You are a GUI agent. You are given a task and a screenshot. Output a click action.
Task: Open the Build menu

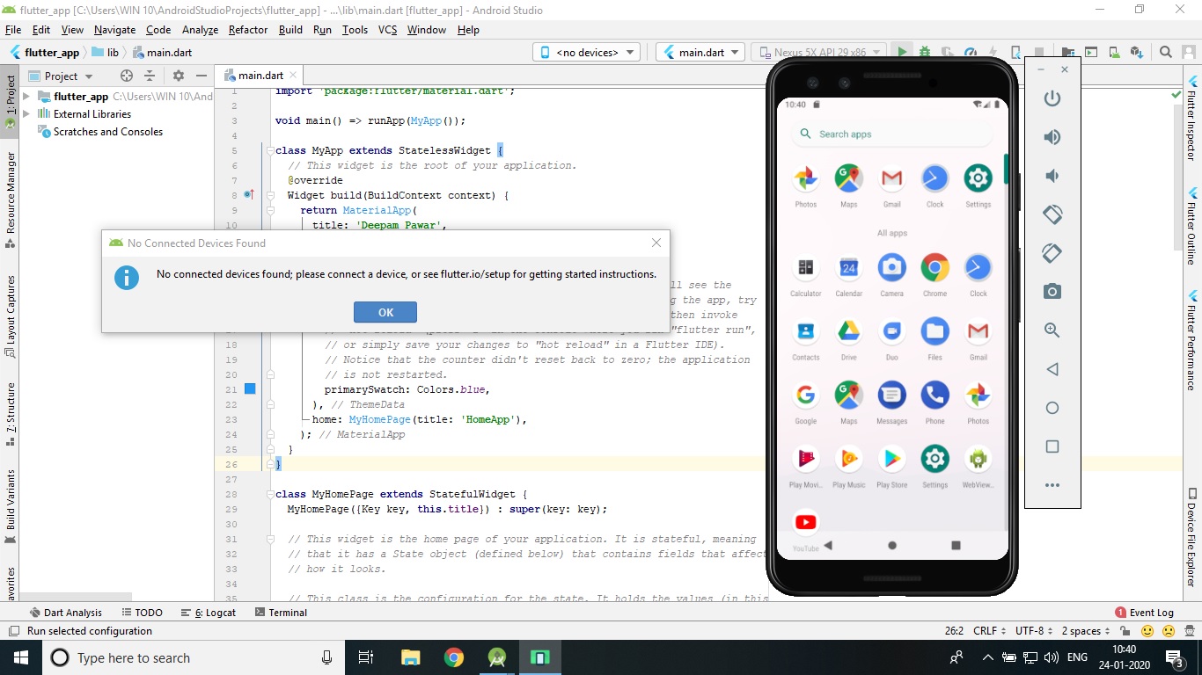[290, 29]
